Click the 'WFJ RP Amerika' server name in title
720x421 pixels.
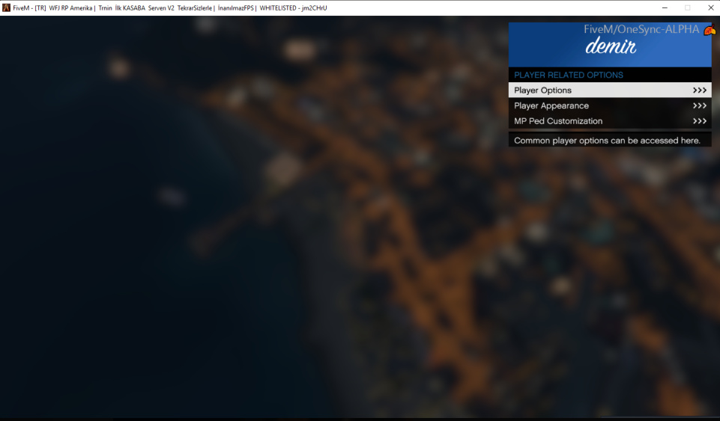(70, 7)
